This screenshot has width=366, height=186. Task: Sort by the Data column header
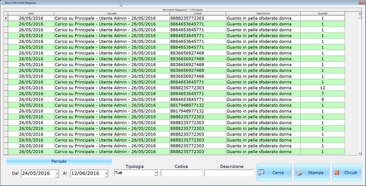click(x=31, y=14)
